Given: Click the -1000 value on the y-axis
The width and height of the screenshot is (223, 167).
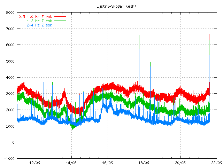Looking at the screenshot, I should pos(8,158).
